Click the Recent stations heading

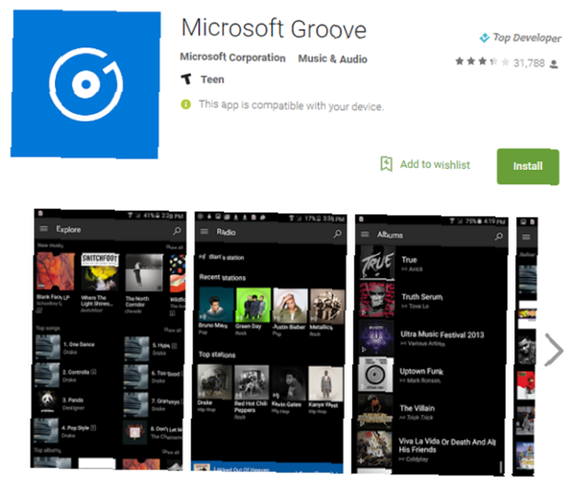coord(223,277)
